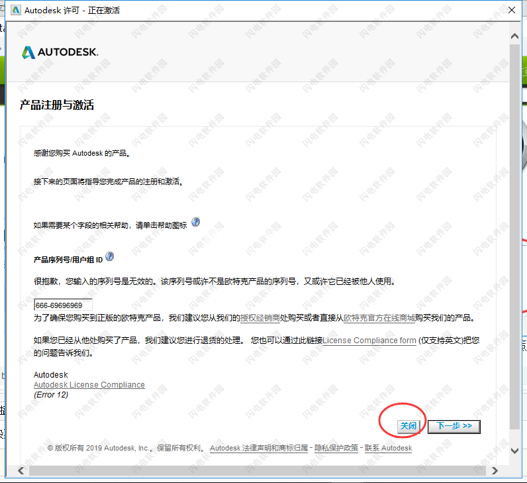The height and width of the screenshot is (483, 527).
Task: Open help icon beside 产品序列号/用户组 ID
Action: [x=109, y=256]
